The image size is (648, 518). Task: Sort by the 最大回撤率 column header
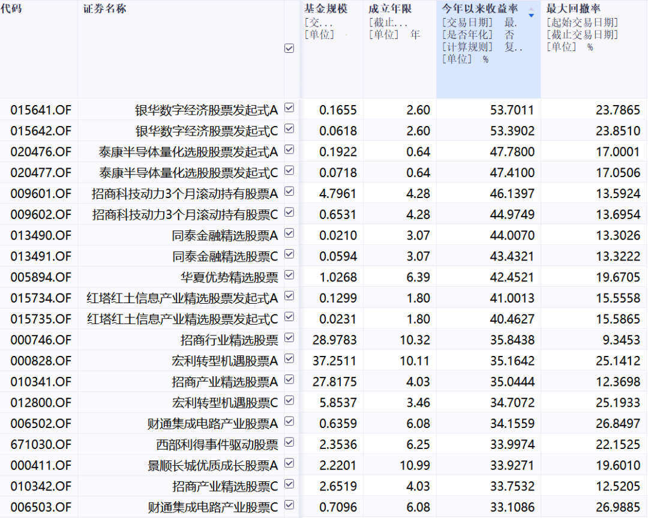point(573,8)
